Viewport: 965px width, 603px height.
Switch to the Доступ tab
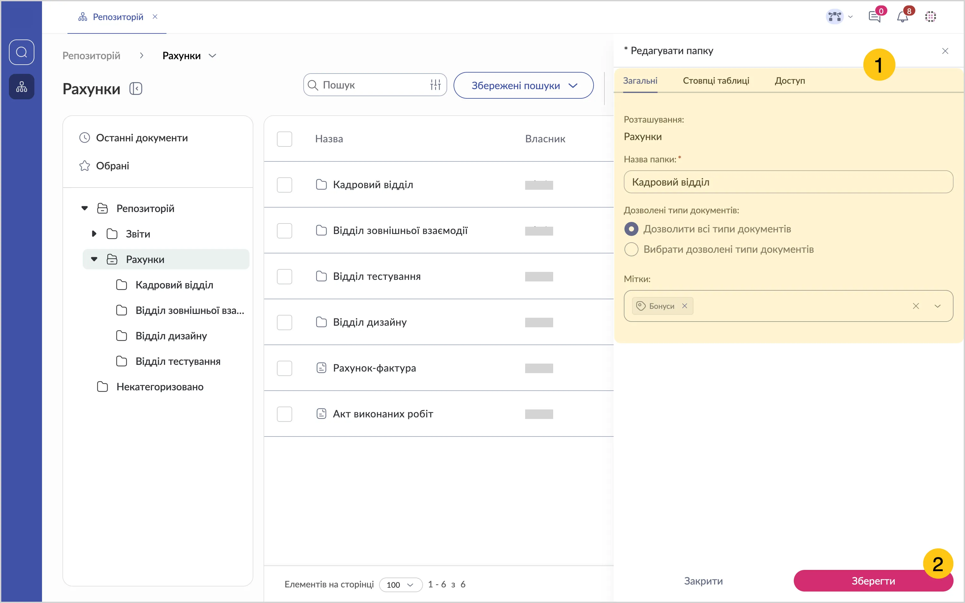tap(790, 81)
